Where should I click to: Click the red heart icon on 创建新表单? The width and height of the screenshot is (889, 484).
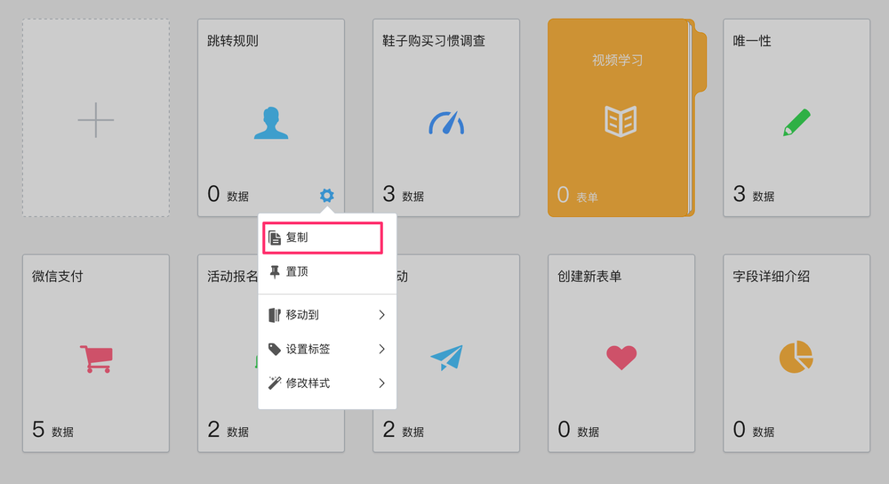tap(621, 358)
